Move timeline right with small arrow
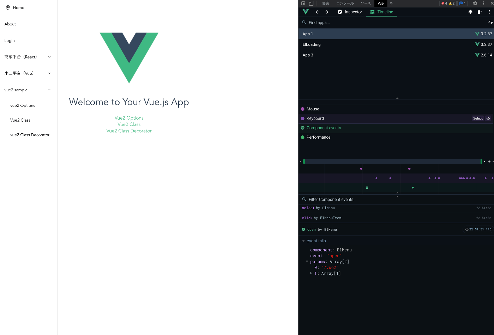The image size is (494, 335). tap(484, 162)
